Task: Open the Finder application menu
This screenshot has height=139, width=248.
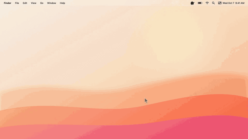Action: [x=7, y=3]
